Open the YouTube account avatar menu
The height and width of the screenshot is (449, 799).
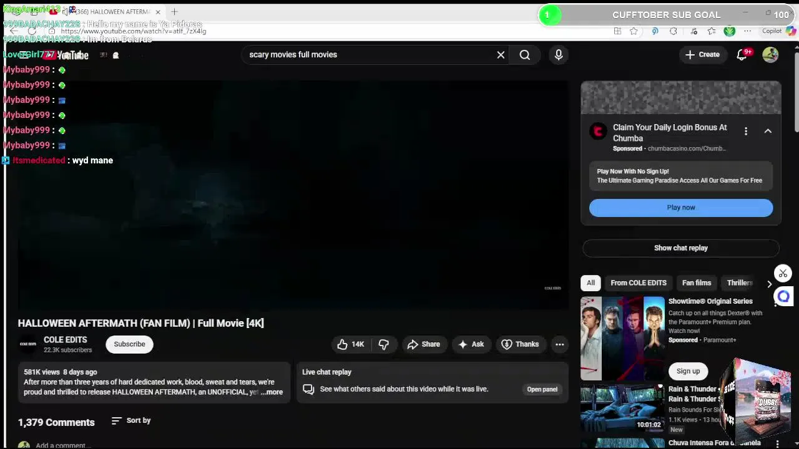point(770,55)
